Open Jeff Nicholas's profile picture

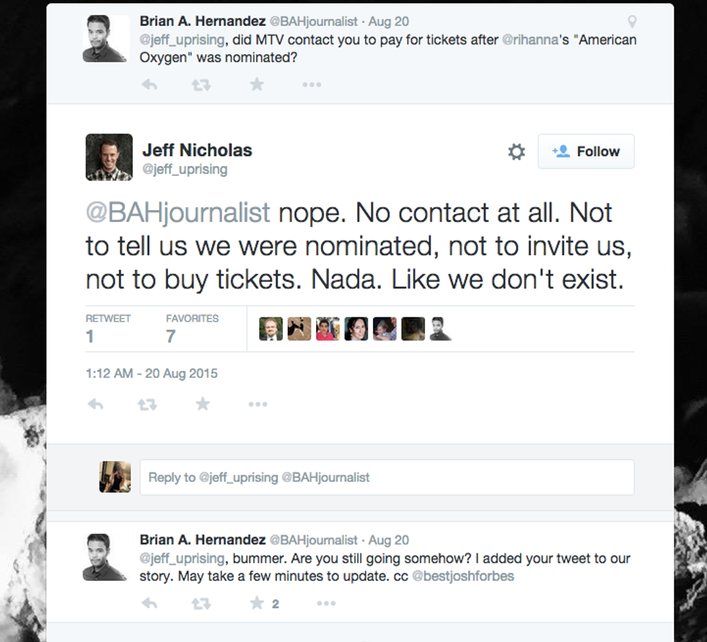109,157
